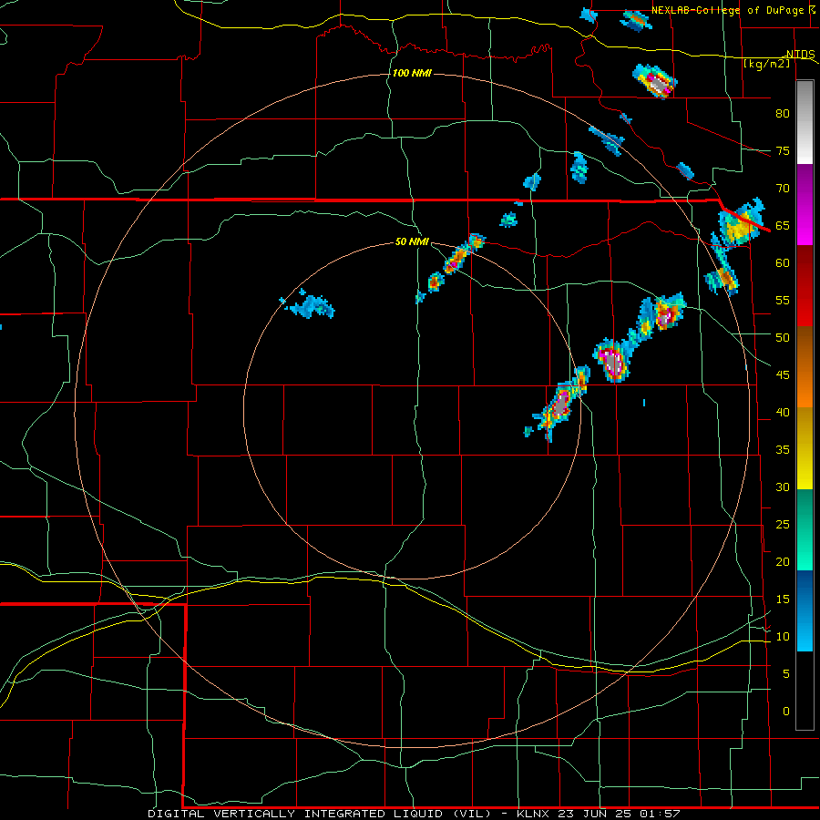
Task: Click the purple-magenta color bar segment
Action: (805, 204)
